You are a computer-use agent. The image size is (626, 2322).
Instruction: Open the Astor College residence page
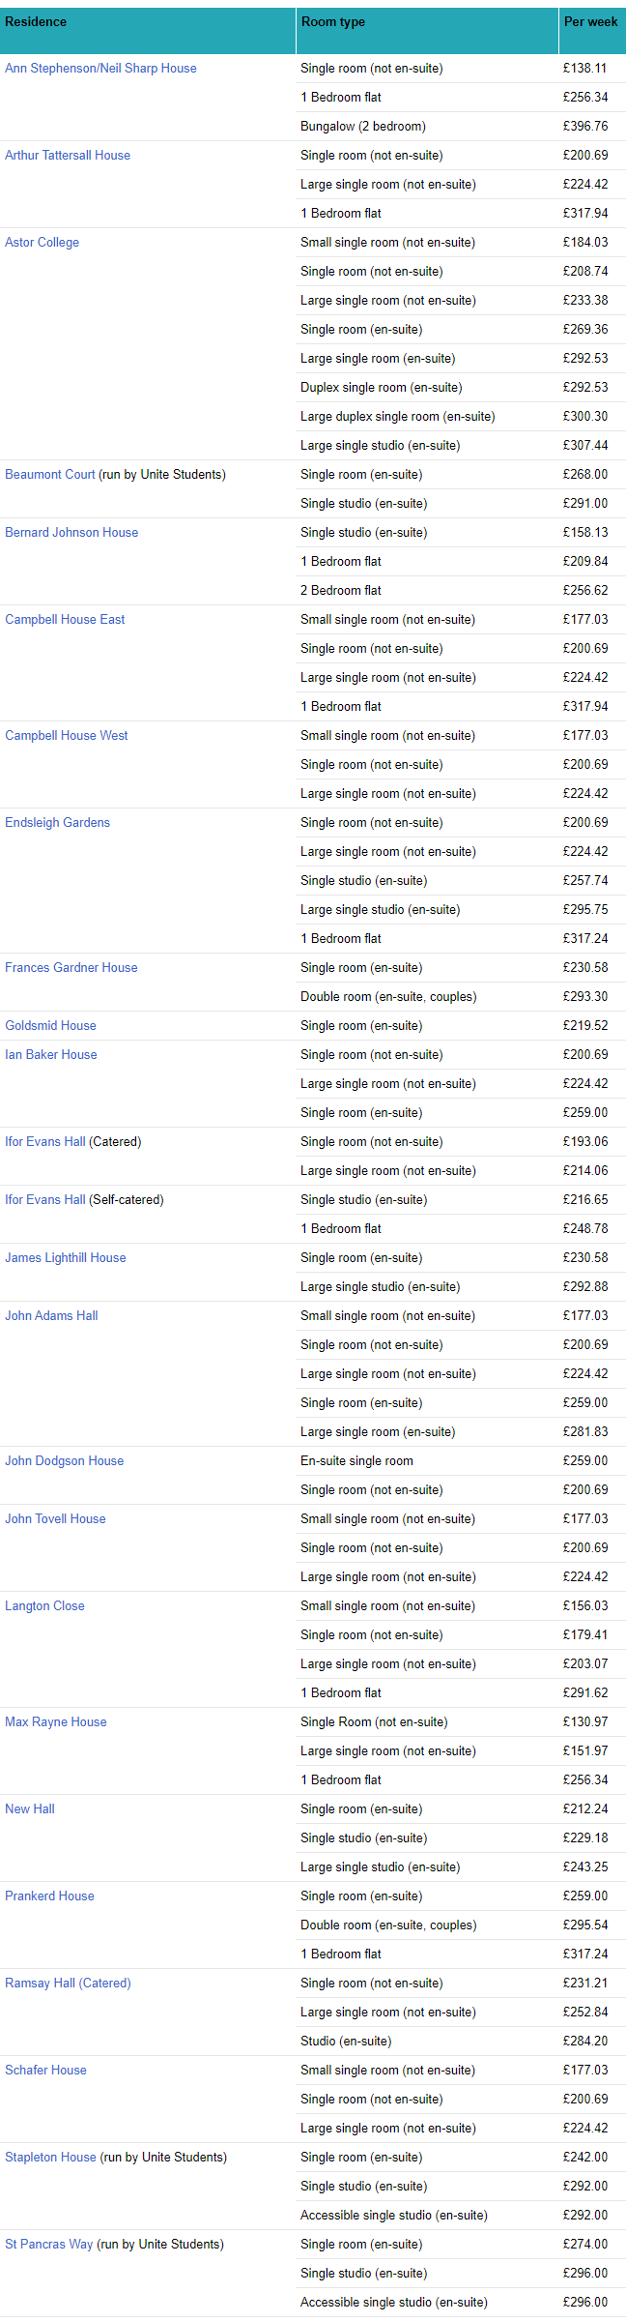43,243
